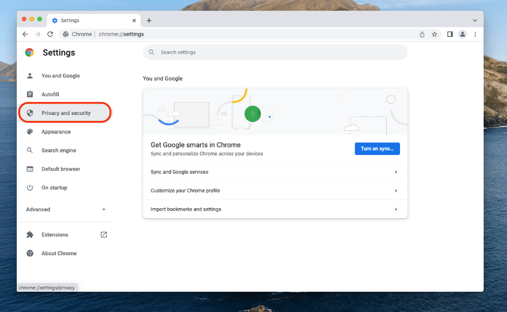Image resolution: width=507 pixels, height=312 pixels.
Task: Click the Autofill clipboard icon
Action: 30,94
